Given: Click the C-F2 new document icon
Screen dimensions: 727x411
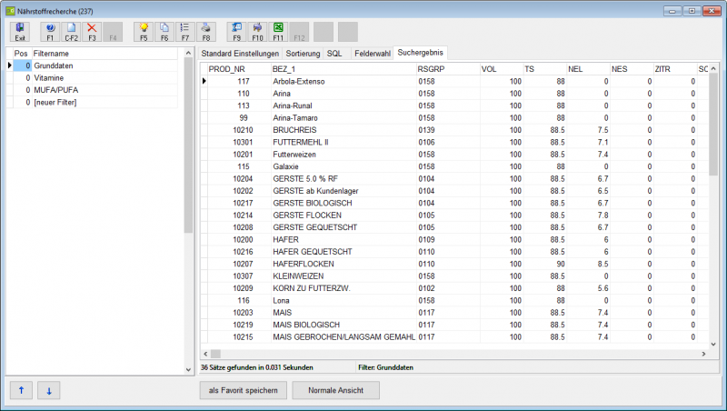Looking at the screenshot, I should pyautogui.click(x=71, y=32).
